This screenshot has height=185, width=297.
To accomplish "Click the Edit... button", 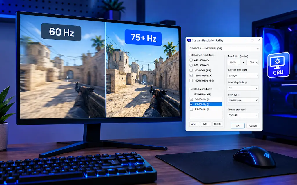I will (206, 124).
